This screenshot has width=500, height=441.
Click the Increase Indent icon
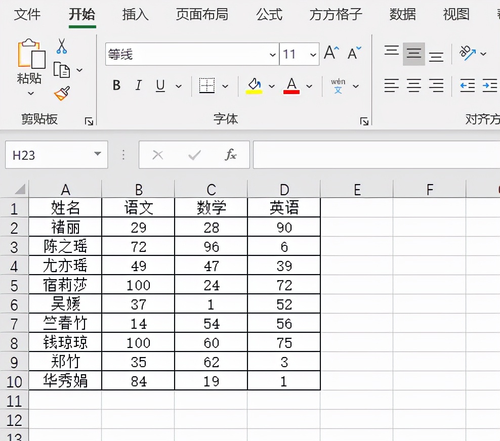pos(489,86)
